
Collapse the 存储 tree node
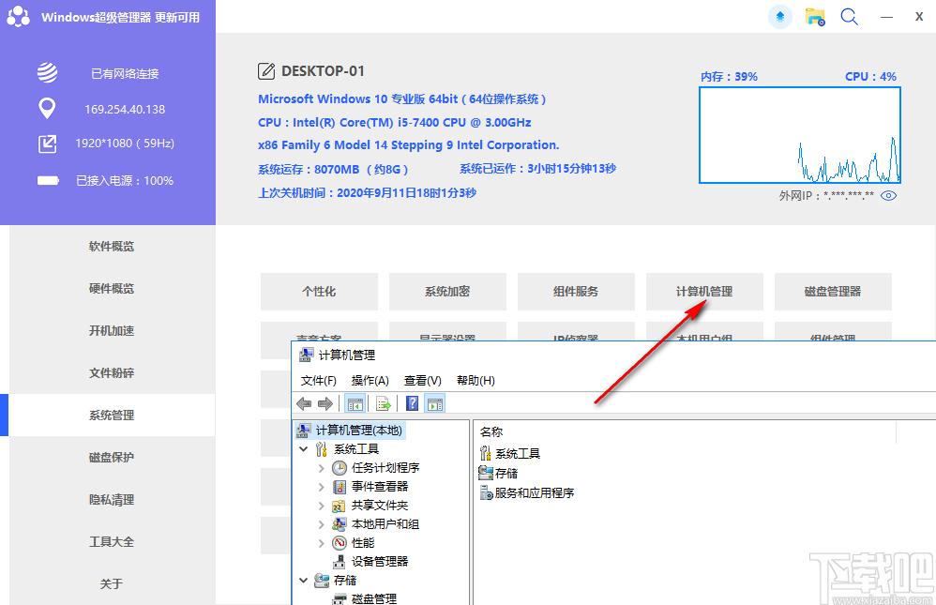click(303, 580)
